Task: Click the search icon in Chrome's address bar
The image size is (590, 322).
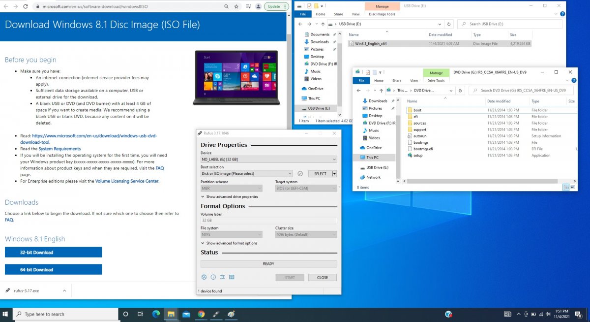Action: [x=226, y=6]
